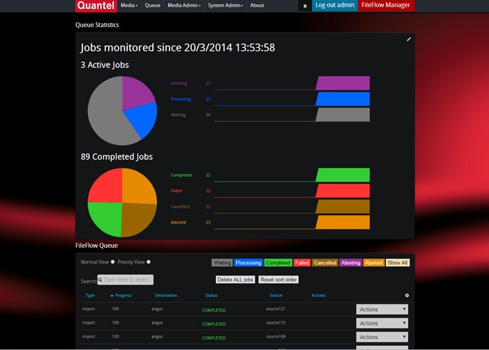
Task: Click the completed jobs pie chart
Action: coord(122,202)
